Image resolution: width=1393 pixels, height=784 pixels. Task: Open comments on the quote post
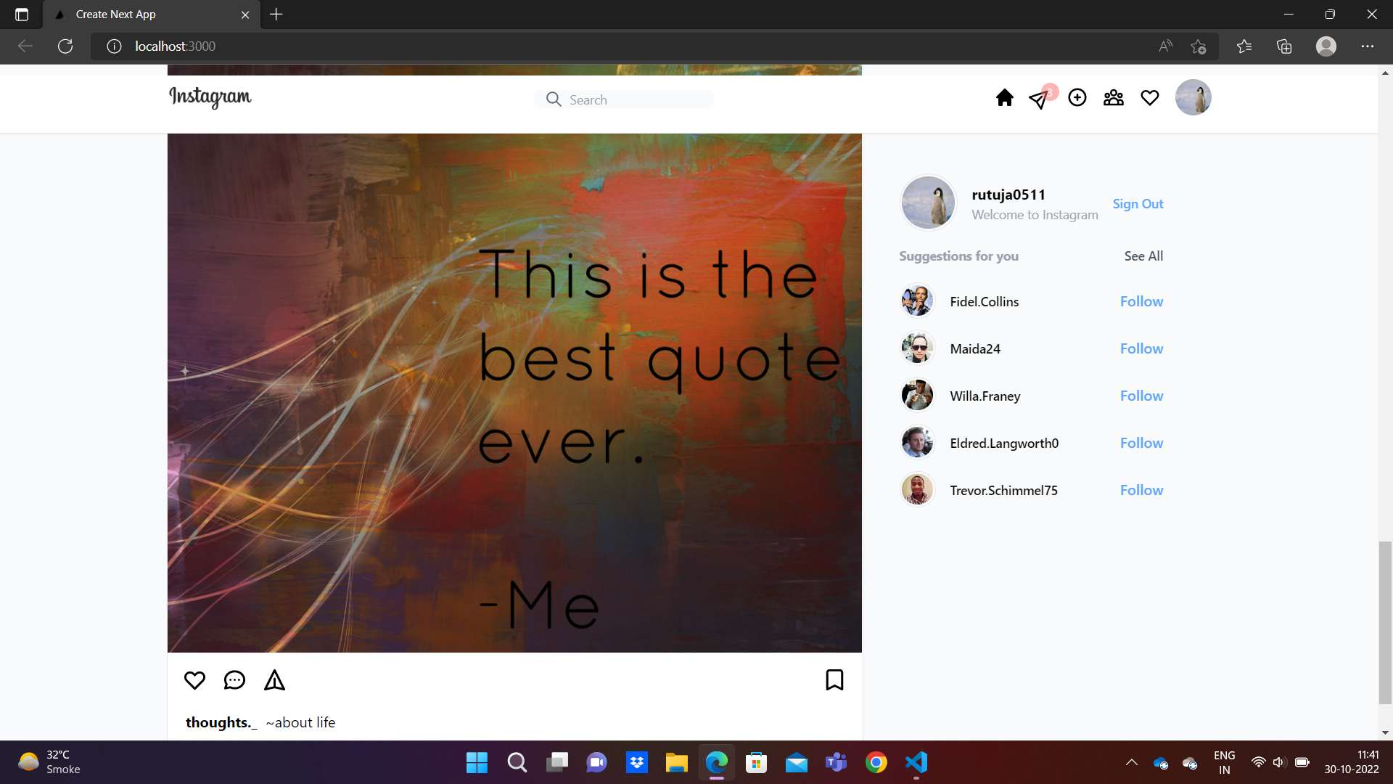[x=234, y=680]
